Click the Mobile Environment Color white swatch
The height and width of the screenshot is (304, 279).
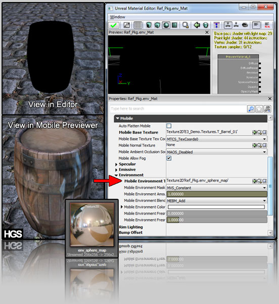tap(216, 207)
